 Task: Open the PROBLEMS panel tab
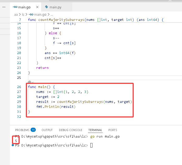[x=22, y=130]
